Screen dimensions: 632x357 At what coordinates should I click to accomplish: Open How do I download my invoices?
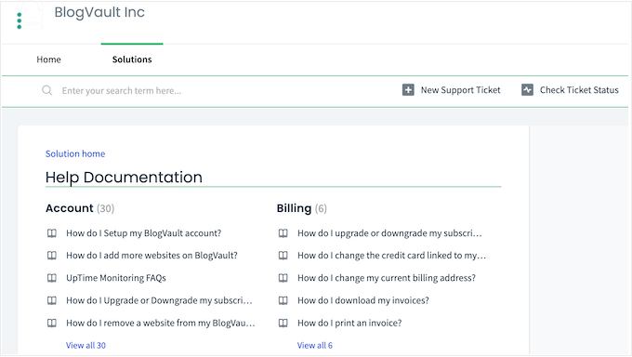click(363, 300)
